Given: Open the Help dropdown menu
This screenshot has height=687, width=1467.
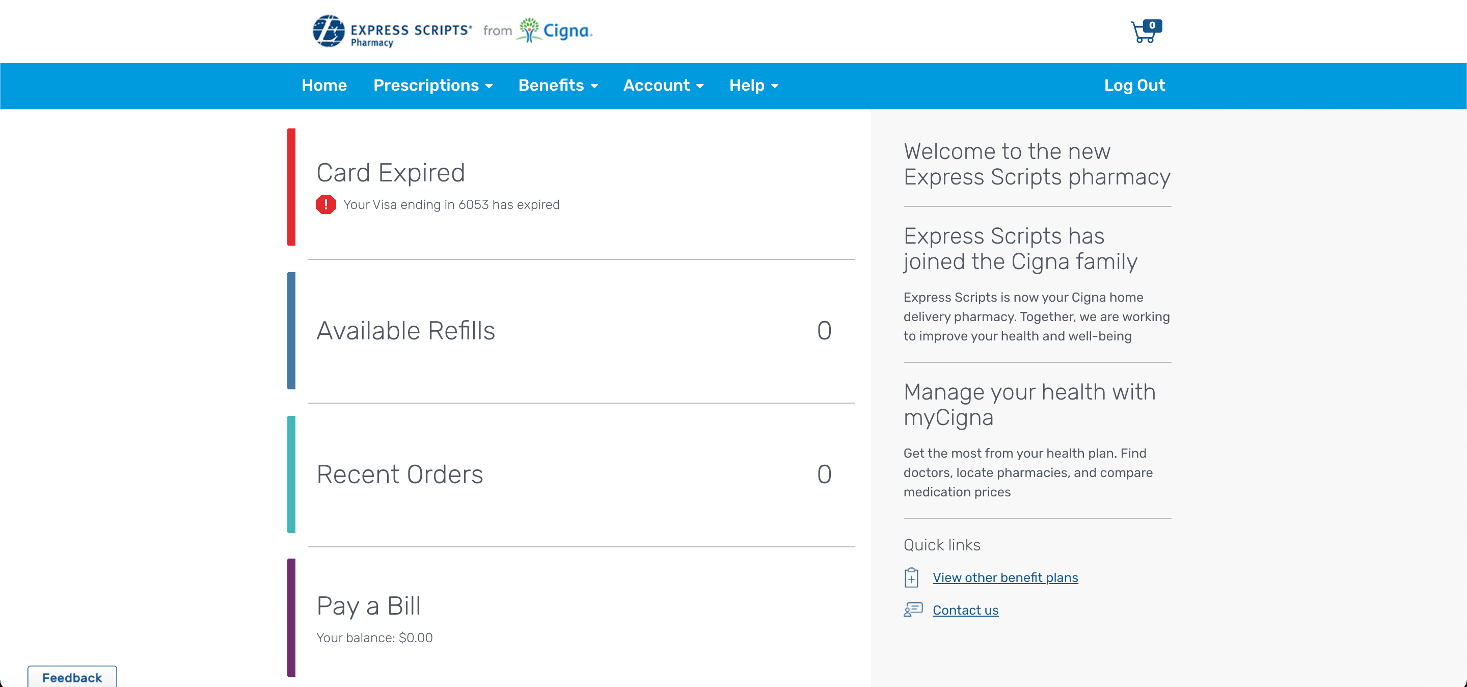Looking at the screenshot, I should pyautogui.click(x=753, y=86).
